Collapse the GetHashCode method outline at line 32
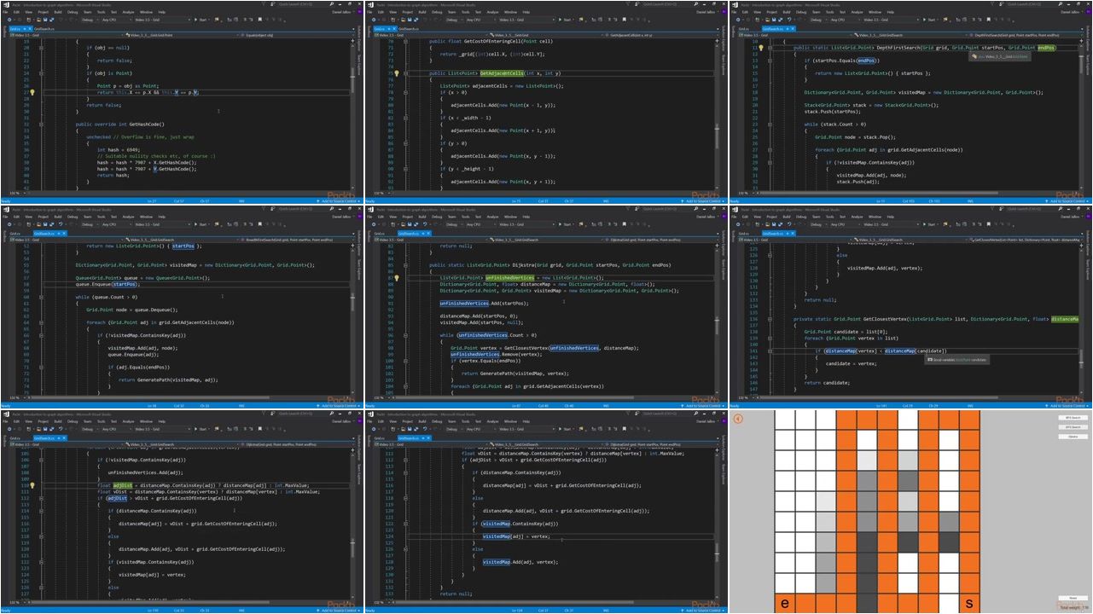 (x=41, y=125)
